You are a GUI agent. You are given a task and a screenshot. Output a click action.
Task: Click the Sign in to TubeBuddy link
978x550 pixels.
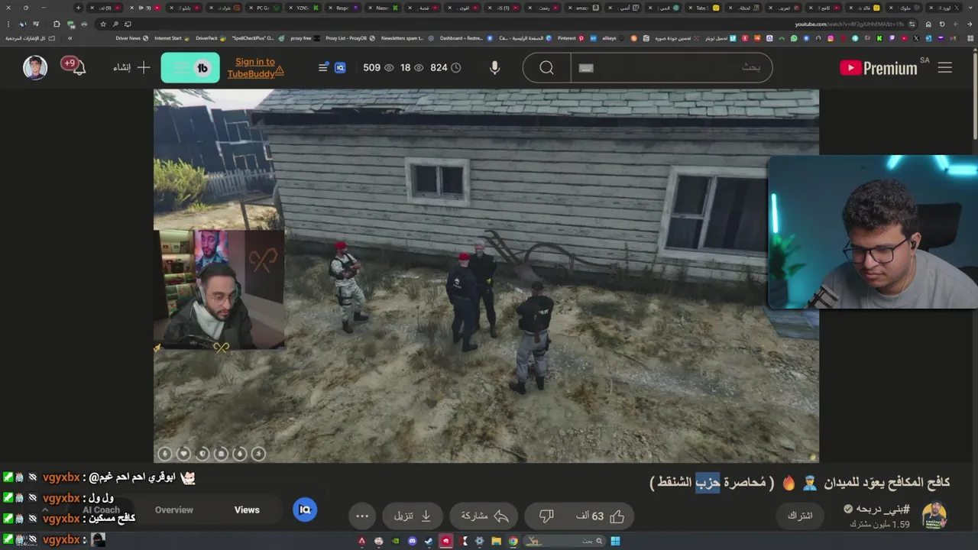[255, 67]
